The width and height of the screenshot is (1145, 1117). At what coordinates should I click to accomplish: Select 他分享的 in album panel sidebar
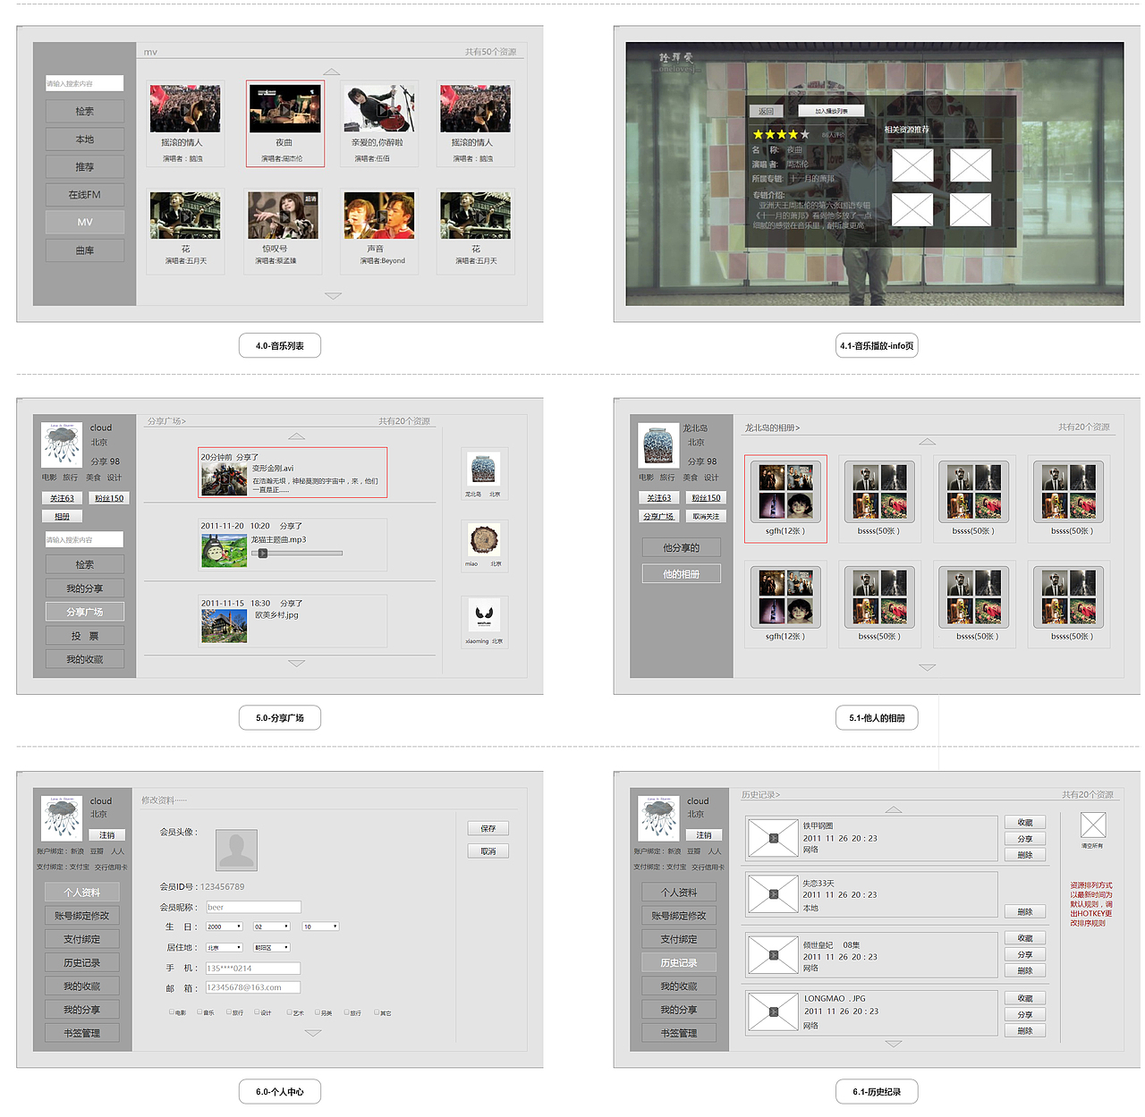pos(682,547)
